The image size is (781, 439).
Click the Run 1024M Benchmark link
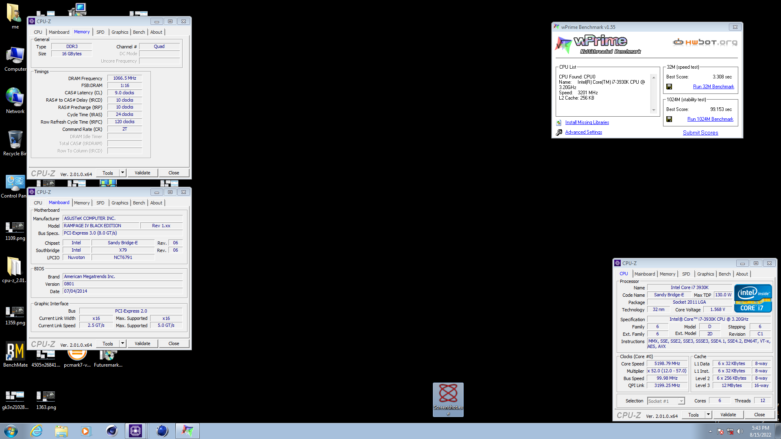click(710, 119)
